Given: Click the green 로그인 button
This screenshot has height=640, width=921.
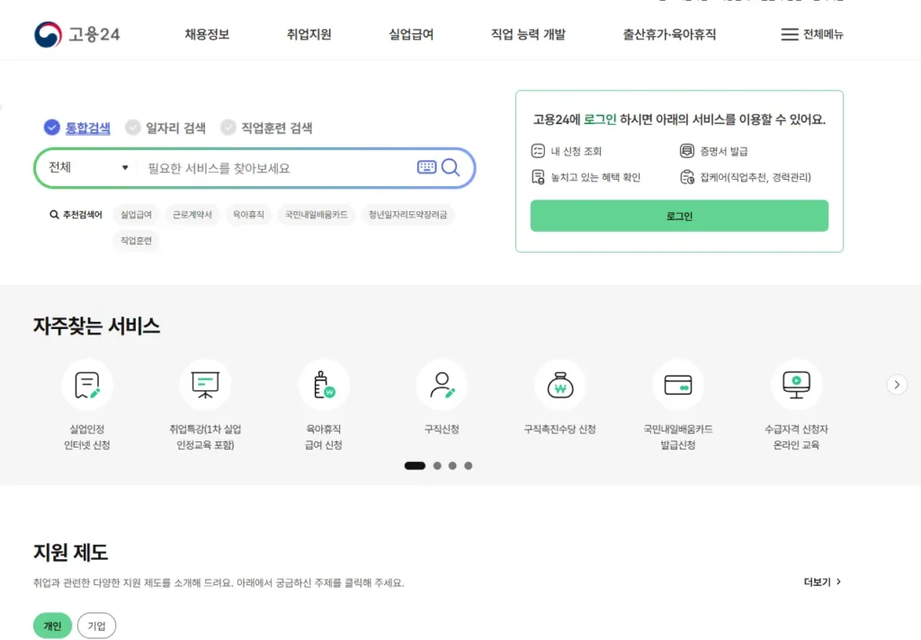Looking at the screenshot, I should [x=679, y=216].
